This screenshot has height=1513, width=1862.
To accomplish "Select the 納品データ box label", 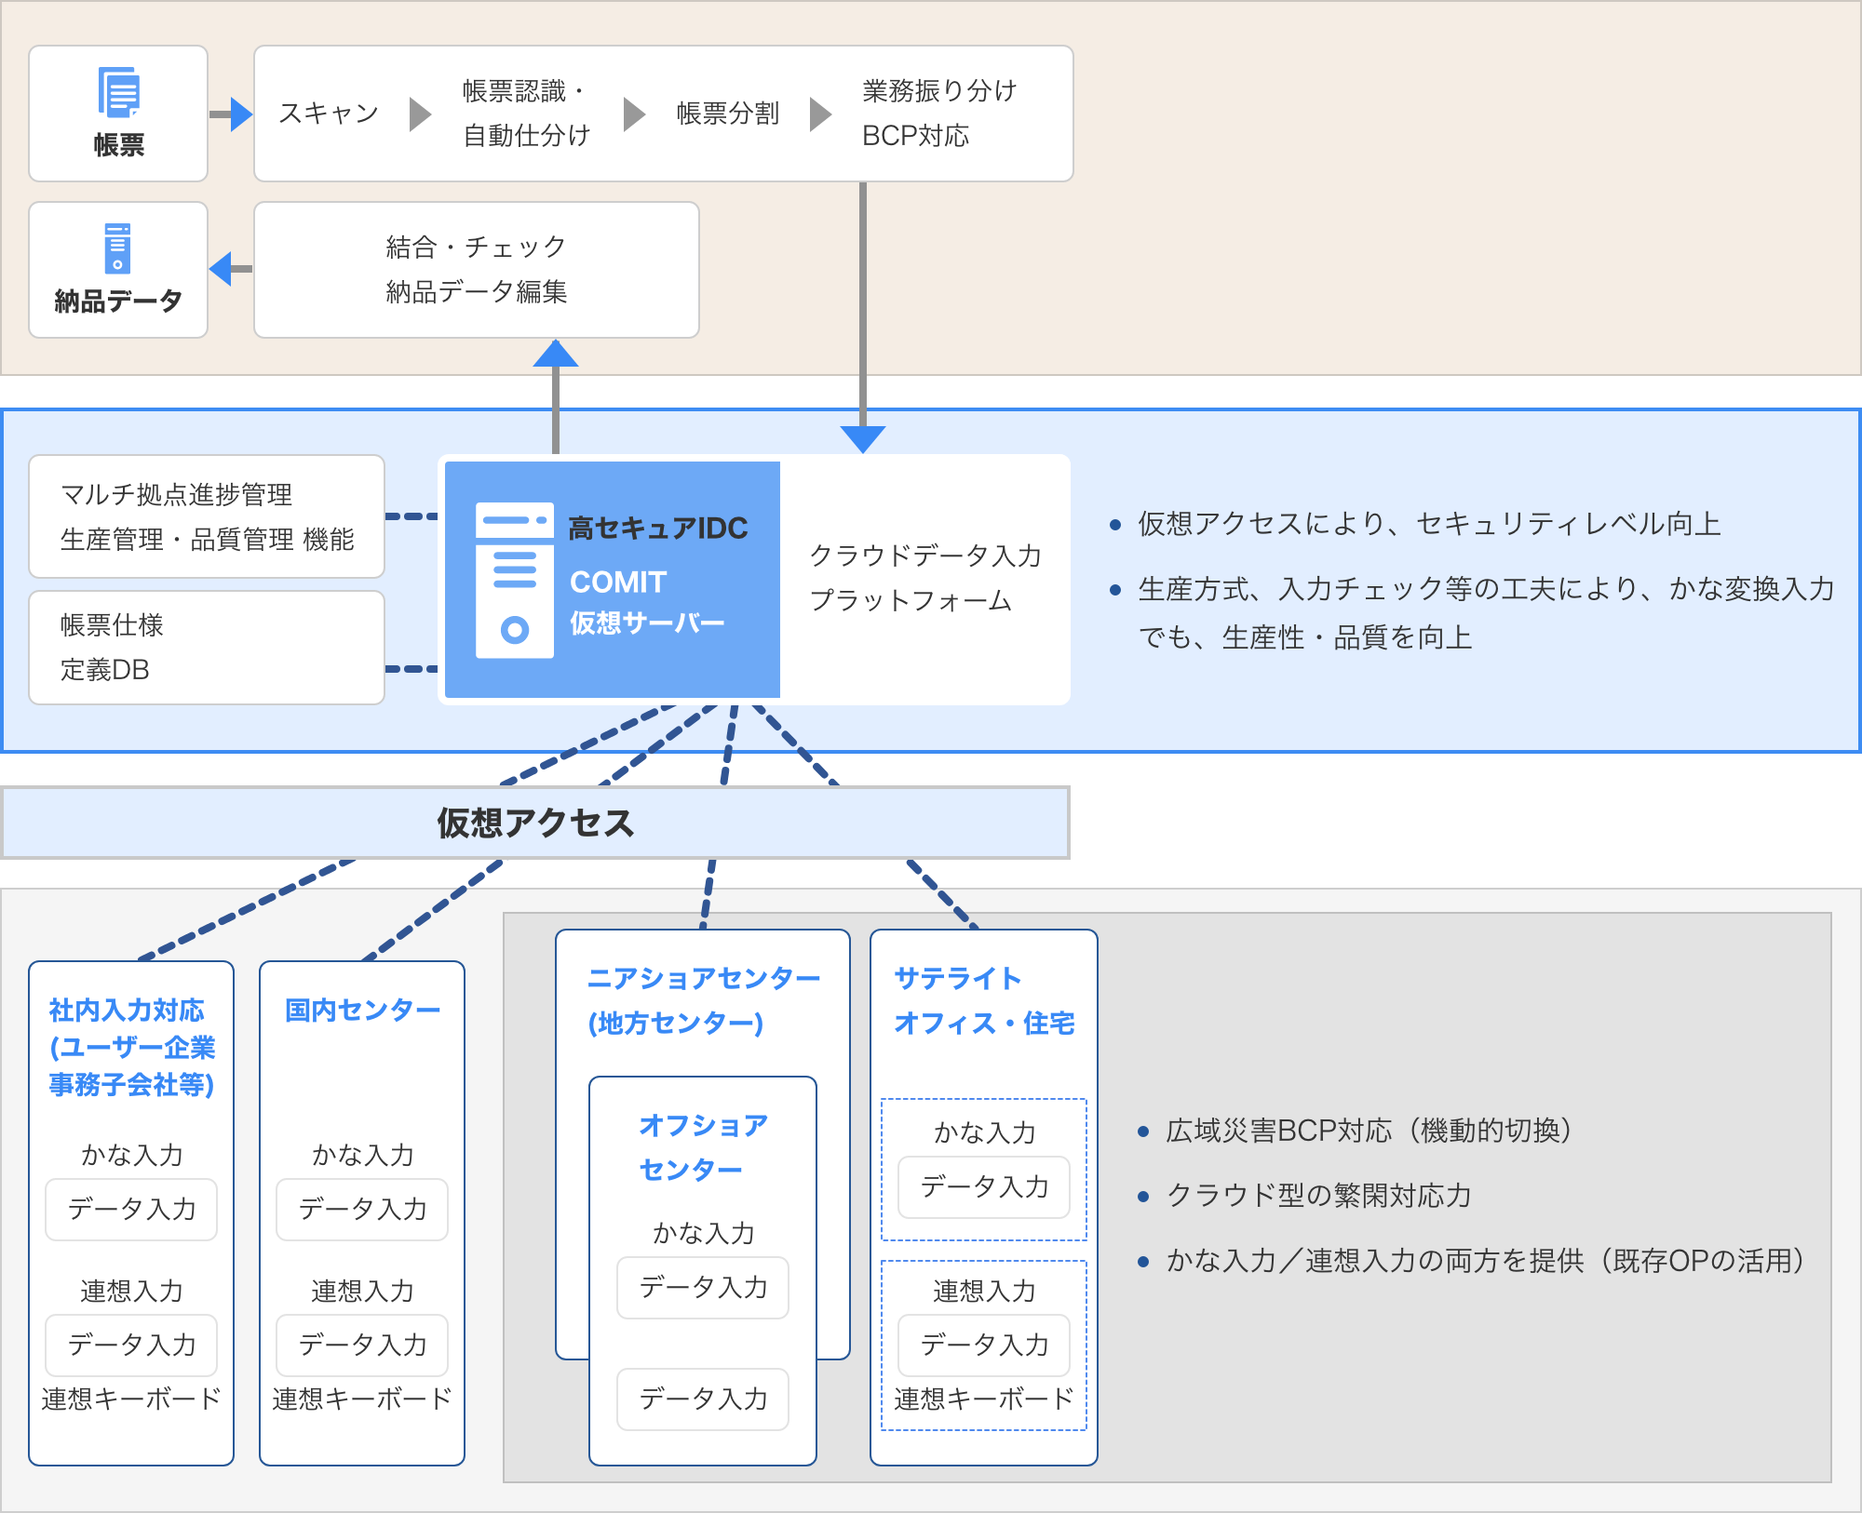I will 118,301.
